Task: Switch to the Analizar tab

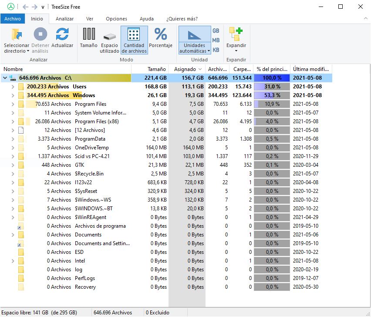Action: [64, 19]
